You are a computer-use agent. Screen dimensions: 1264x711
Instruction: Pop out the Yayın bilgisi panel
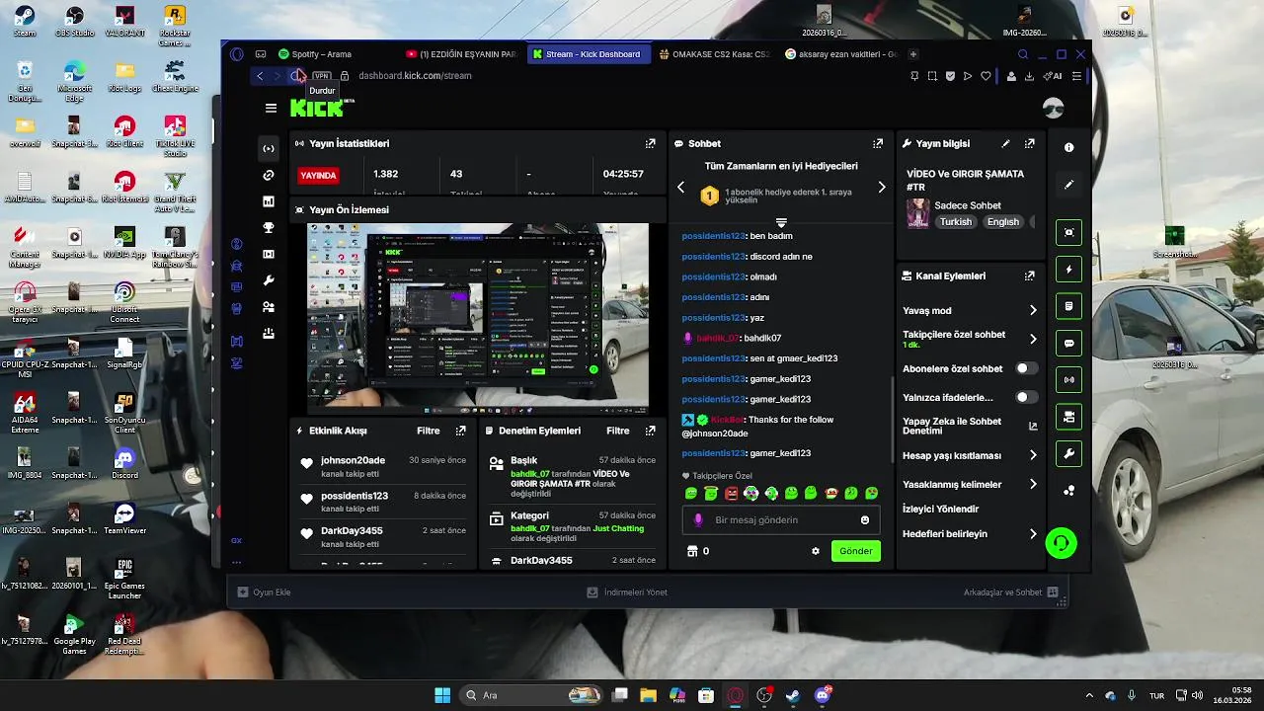[1029, 143]
